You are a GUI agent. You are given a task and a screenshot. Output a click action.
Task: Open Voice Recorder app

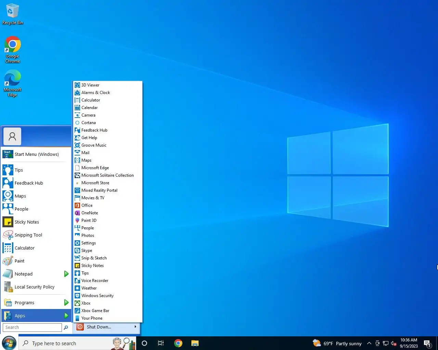click(107, 281)
